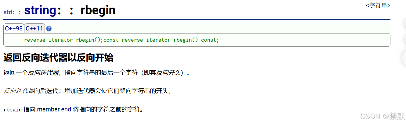Click the word "member" in last paragraph
Image resolution: width=406 pixels, height=123 pixels.
pos(48,109)
